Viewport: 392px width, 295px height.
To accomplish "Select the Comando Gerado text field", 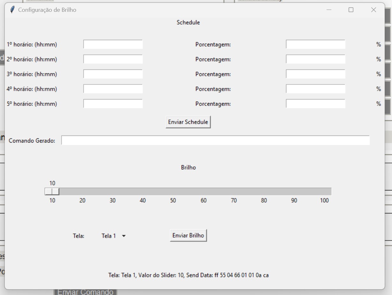I will coord(215,140).
